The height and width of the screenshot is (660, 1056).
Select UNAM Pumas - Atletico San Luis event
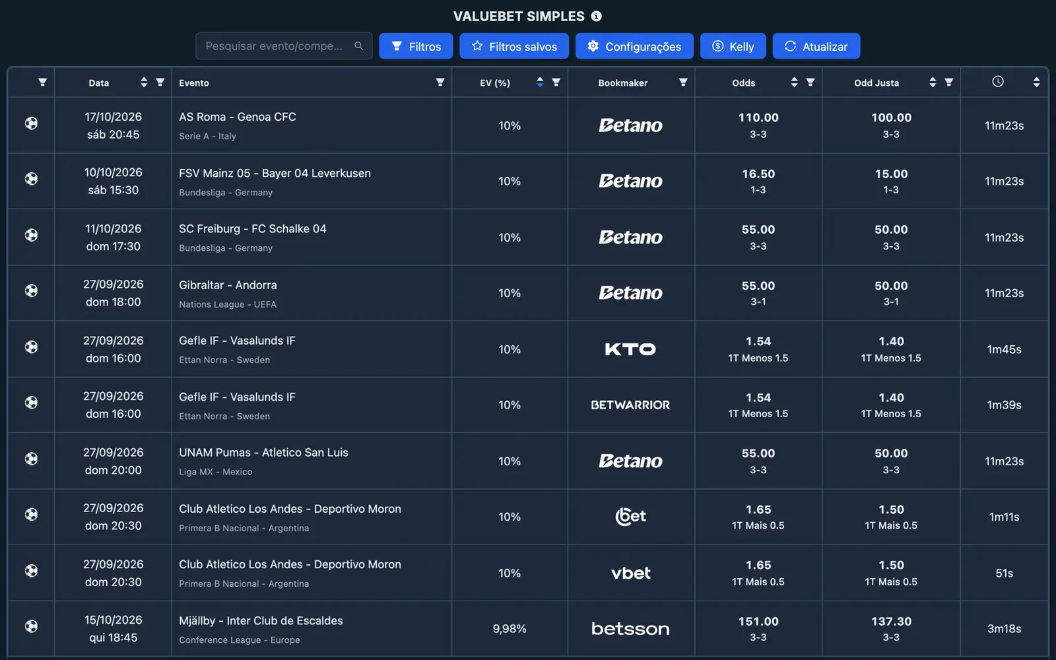(x=263, y=453)
